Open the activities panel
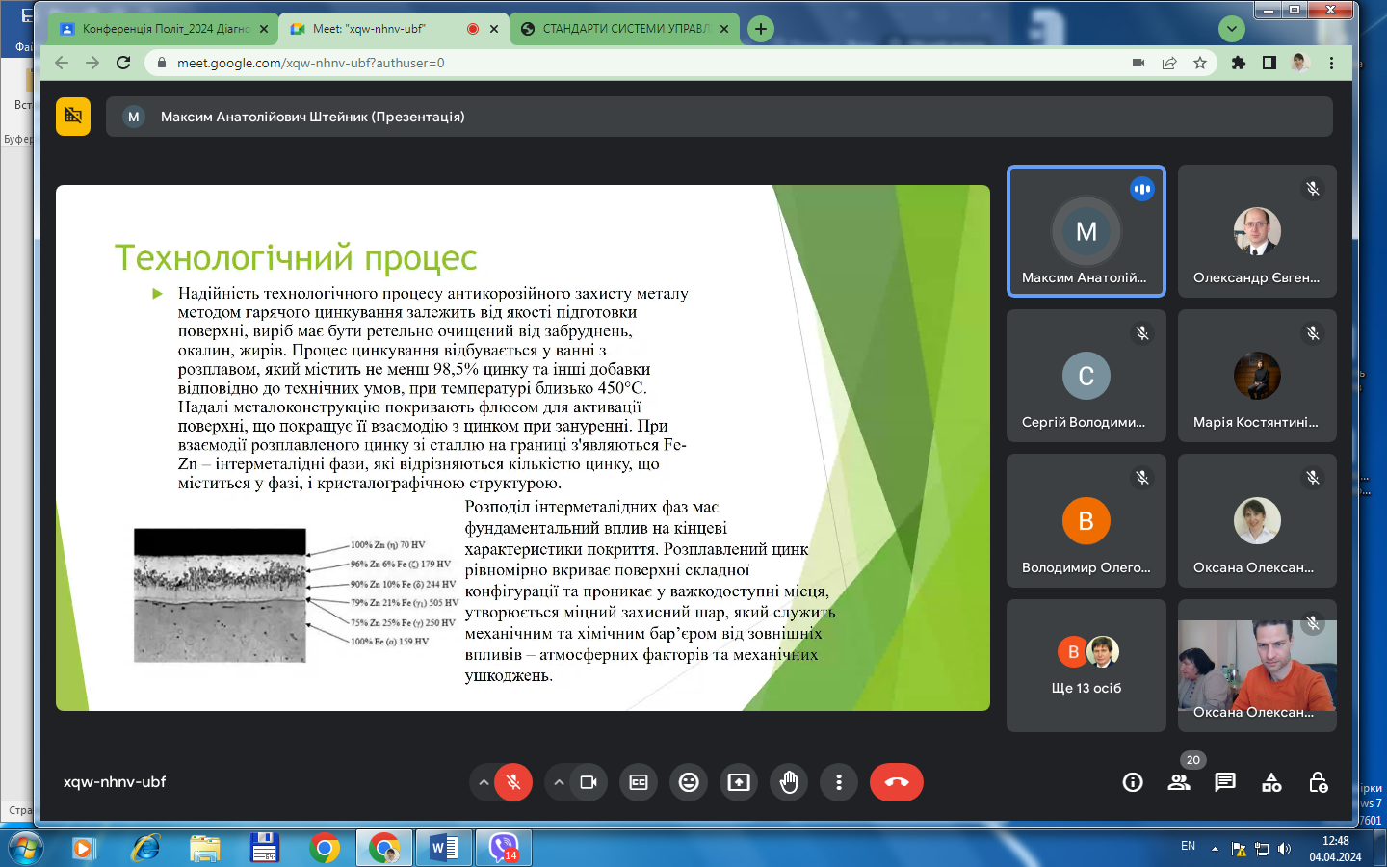1387x867 pixels. click(x=1271, y=782)
